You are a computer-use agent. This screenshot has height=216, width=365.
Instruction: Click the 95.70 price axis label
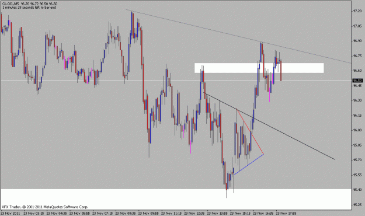click(x=357, y=160)
